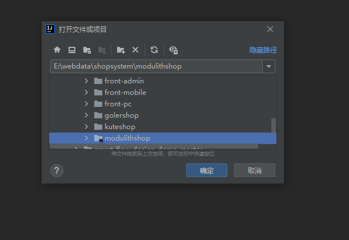This screenshot has height=240, width=349.
Task: Select the front-pc folder
Action: pyautogui.click(x=119, y=104)
